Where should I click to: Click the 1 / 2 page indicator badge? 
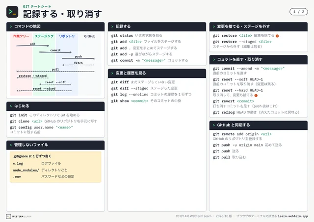coord(299,12)
